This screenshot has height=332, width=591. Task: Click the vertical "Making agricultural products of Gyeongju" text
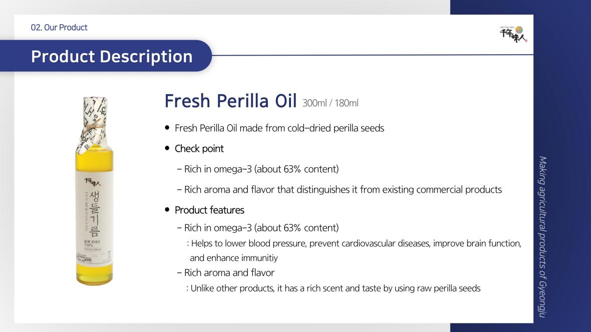[x=543, y=235]
